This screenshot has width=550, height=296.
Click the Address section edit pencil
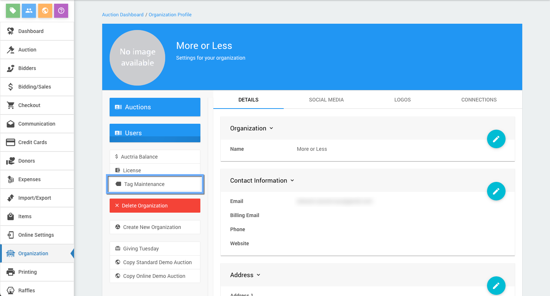[496, 286]
